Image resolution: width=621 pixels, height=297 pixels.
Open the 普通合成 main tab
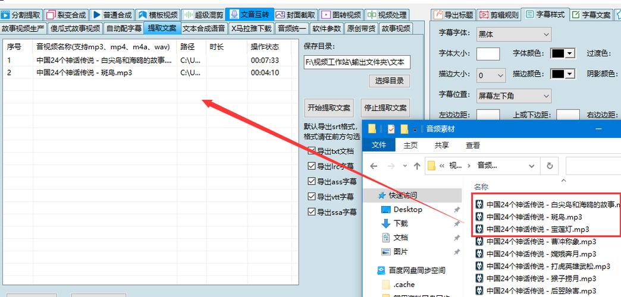[x=112, y=15]
